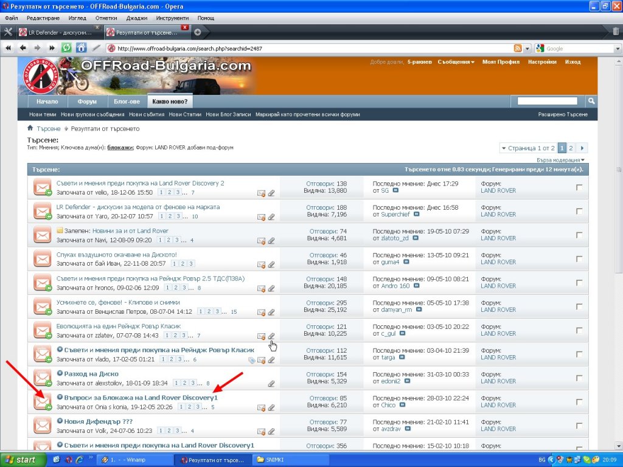Go to last post by guma4

coord(406,262)
